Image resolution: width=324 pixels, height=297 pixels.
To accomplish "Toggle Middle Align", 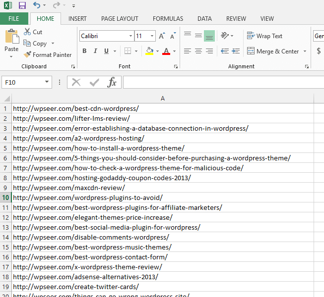I will pos(198,36).
